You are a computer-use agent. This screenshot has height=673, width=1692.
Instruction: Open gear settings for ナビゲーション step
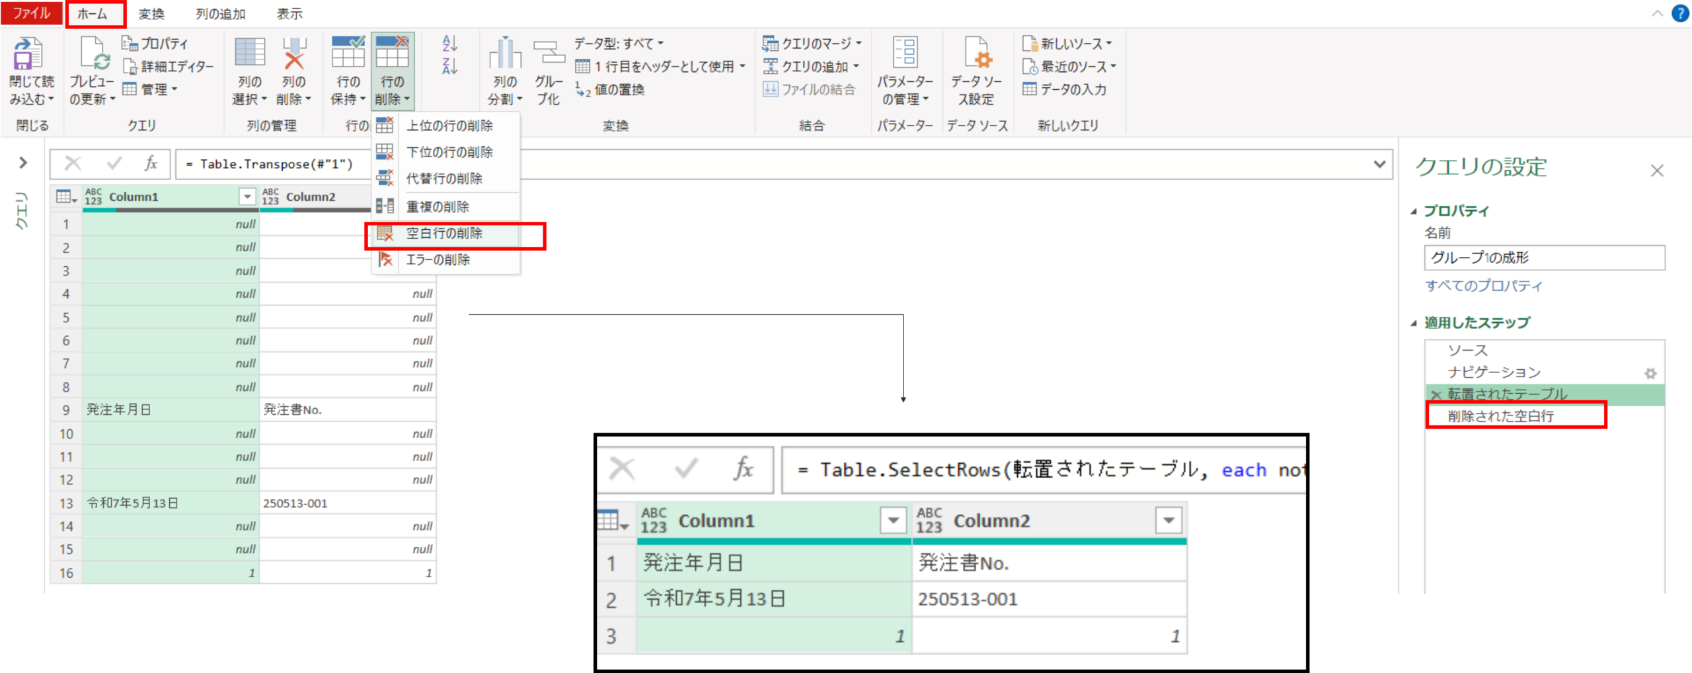pos(1650,373)
